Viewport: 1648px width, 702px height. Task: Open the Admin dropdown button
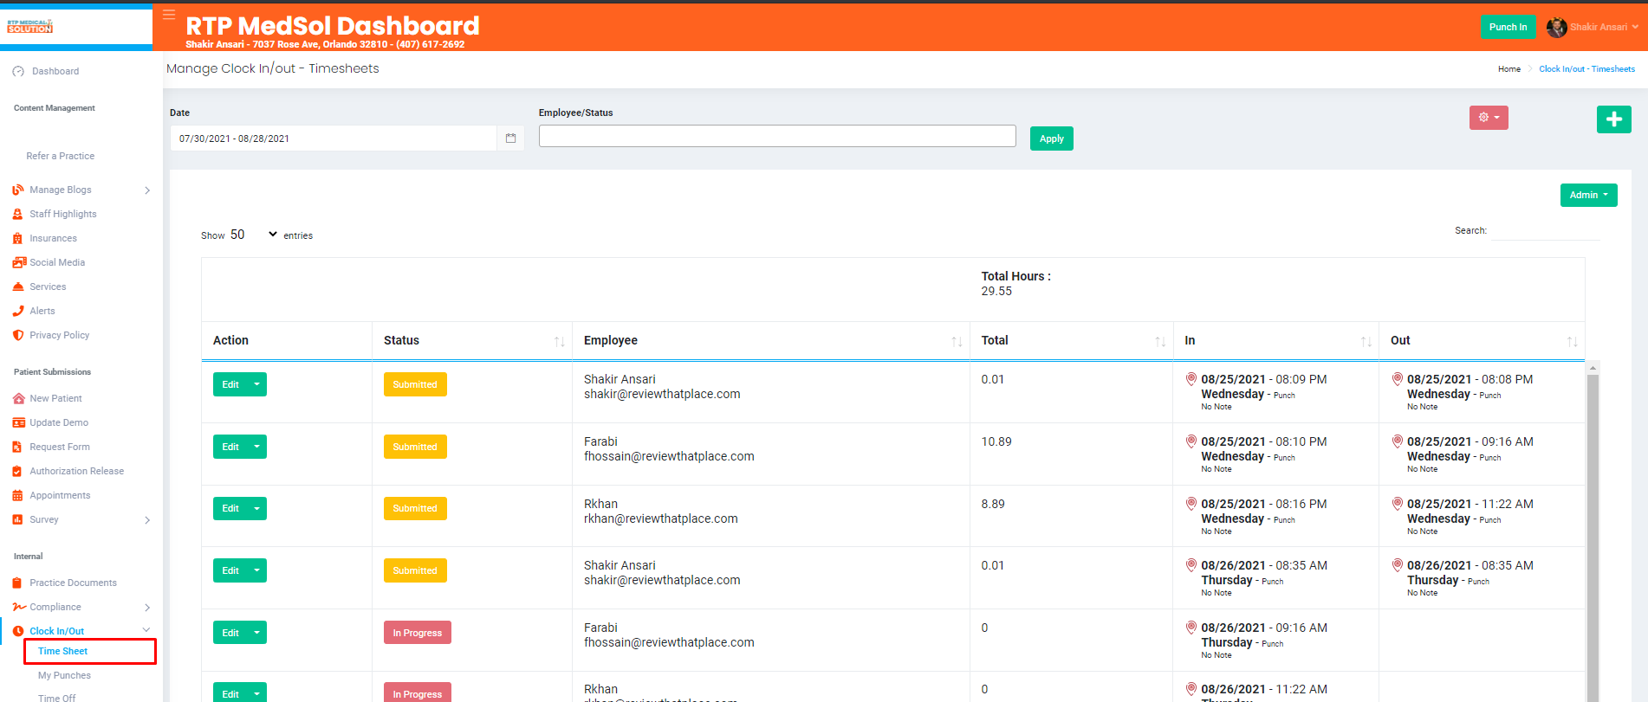click(1588, 195)
